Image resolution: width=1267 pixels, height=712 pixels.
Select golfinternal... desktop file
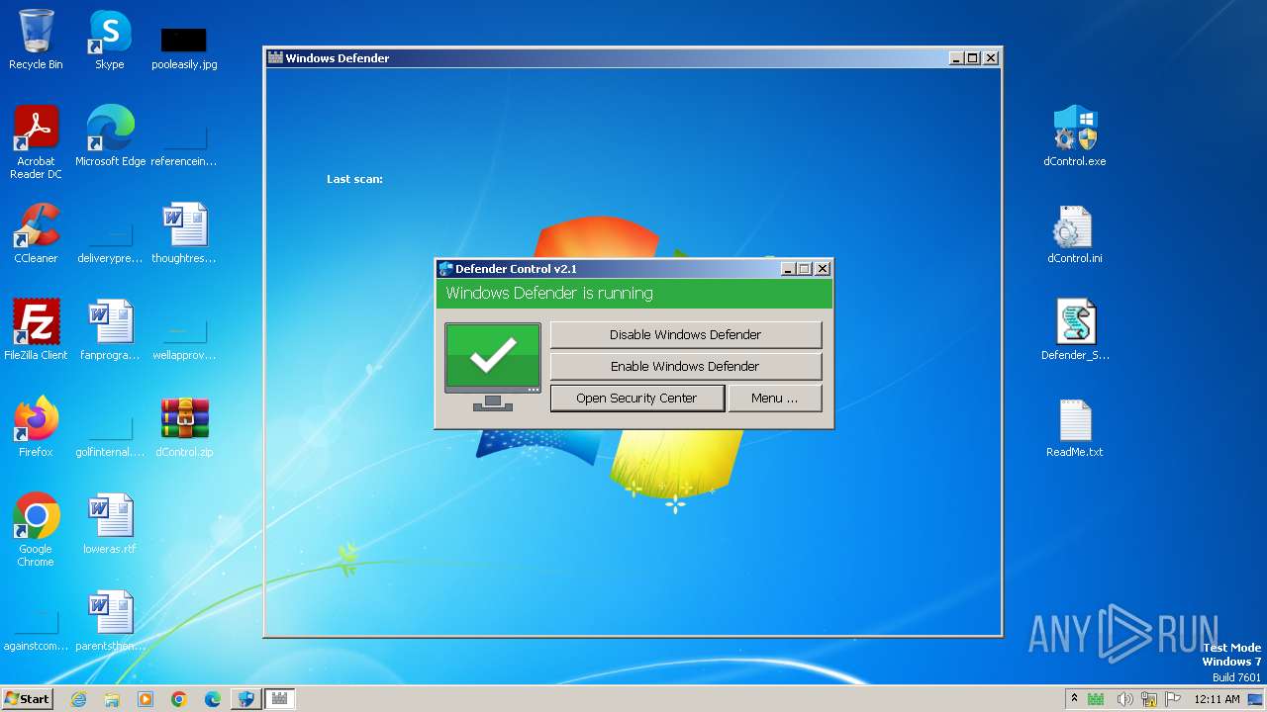(x=110, y=436)
